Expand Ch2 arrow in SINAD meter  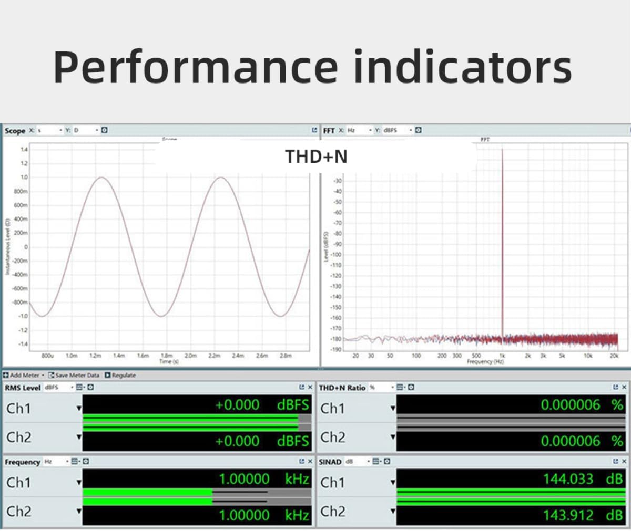(x=393, y=511)
